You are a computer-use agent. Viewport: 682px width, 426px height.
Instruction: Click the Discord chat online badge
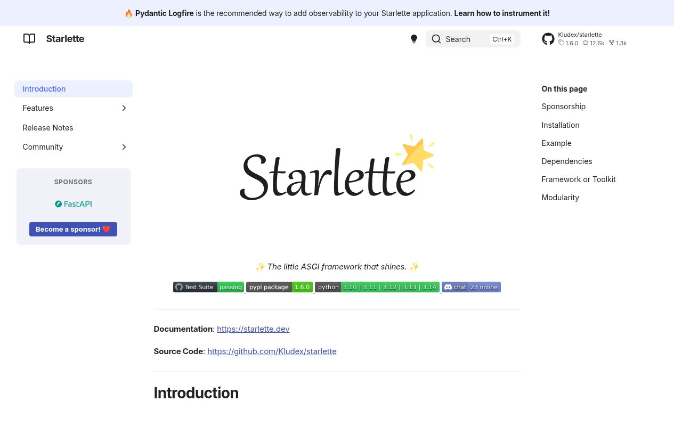point(471,287)
